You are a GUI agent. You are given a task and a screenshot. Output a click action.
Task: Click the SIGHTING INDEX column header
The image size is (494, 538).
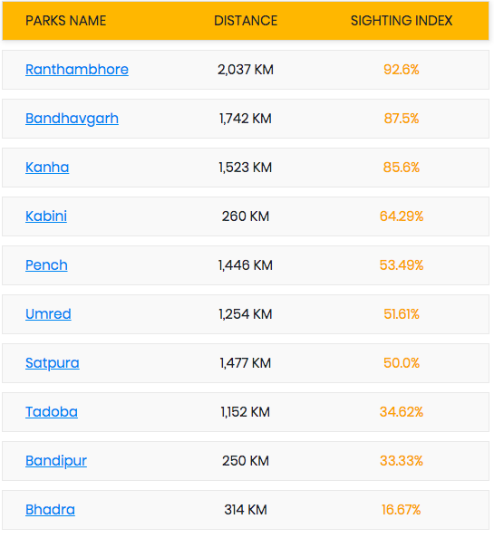(x=402, y=21)
